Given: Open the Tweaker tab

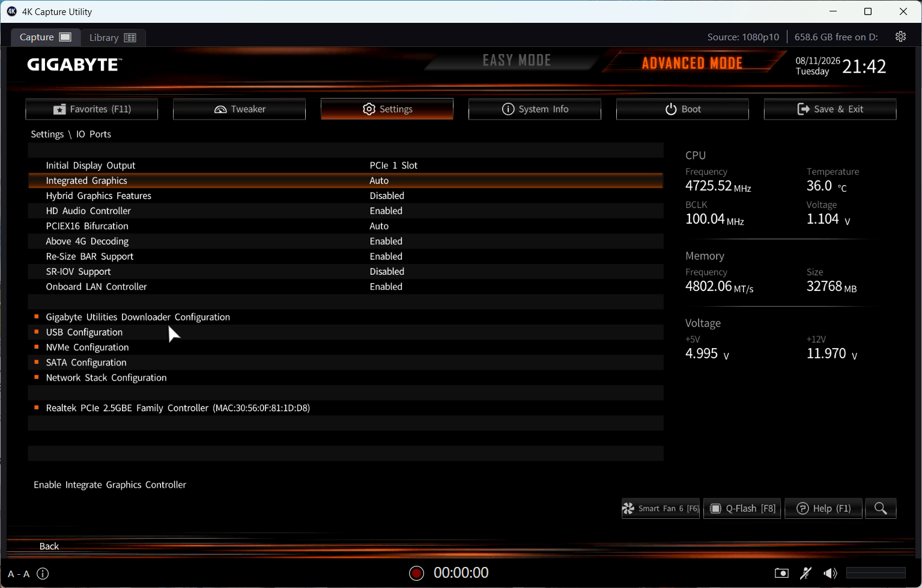Looking at the screenshot, I should 239,109.
